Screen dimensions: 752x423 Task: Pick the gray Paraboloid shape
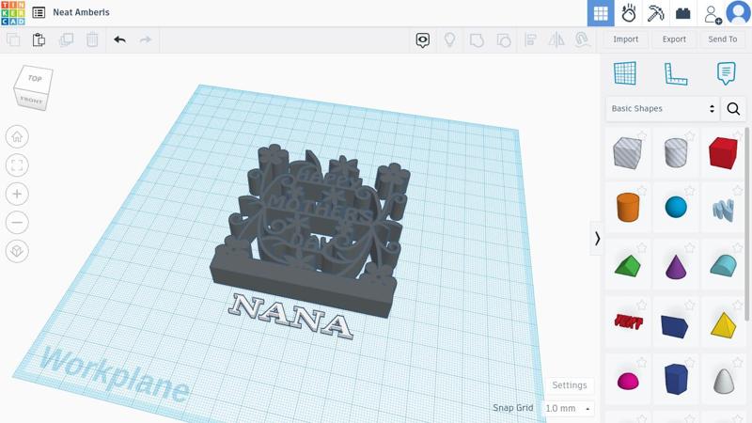(724, 381)
